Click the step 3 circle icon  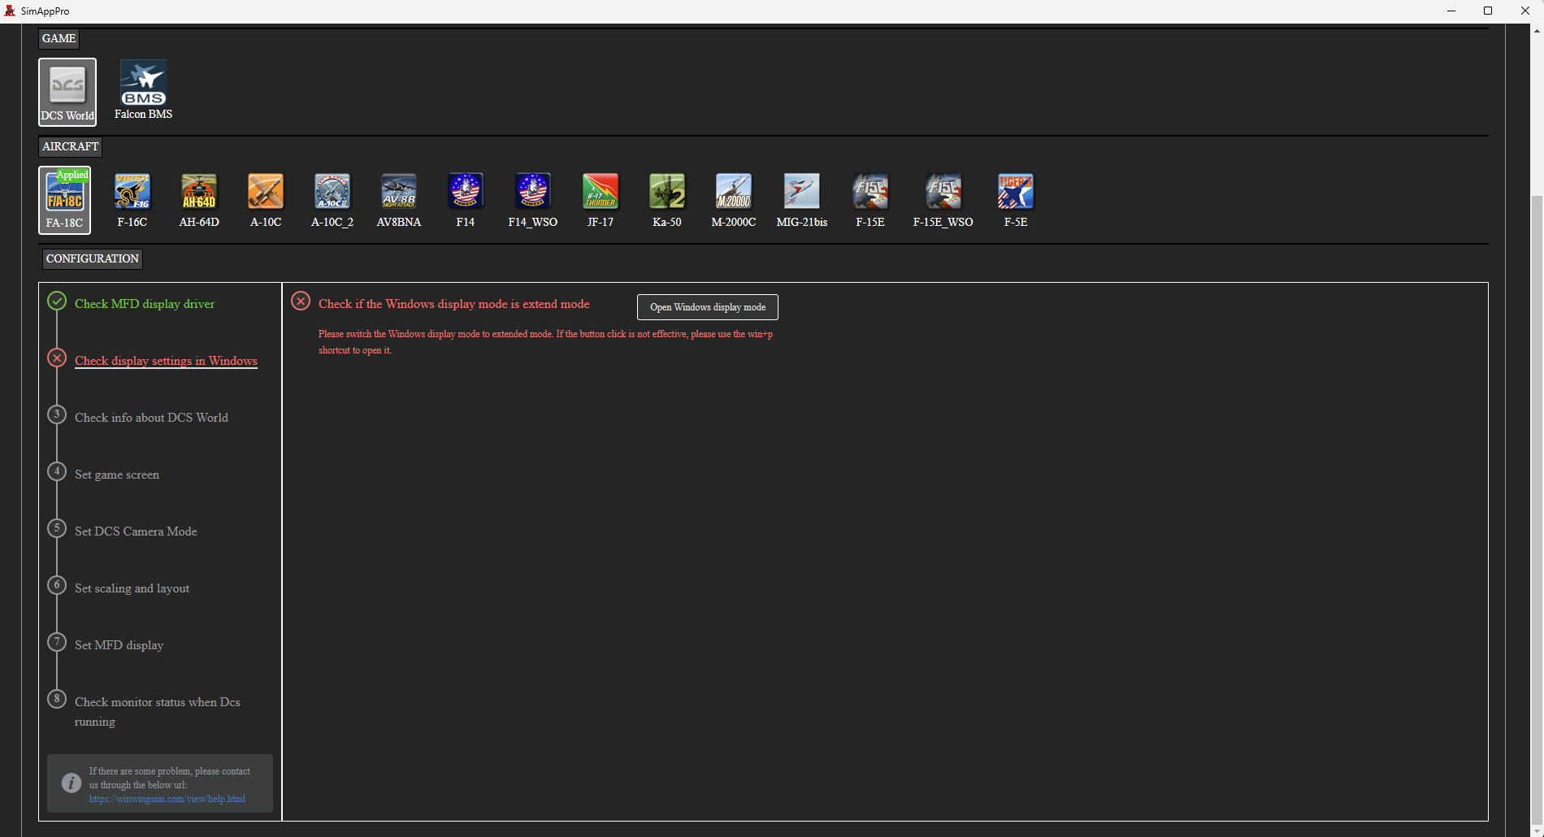(57, 415)
